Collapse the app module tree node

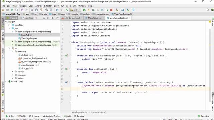click(x=6, y=22)
